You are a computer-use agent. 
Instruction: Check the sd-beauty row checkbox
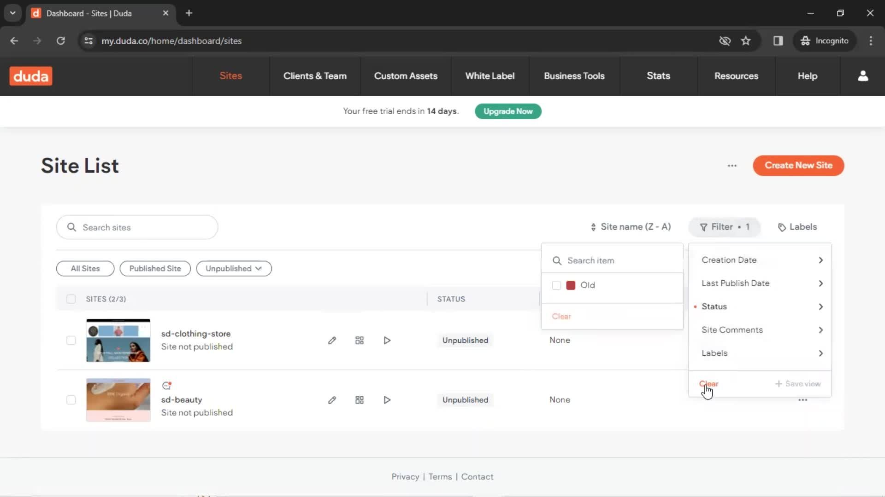pyautogui.click(x=71, y=400)
